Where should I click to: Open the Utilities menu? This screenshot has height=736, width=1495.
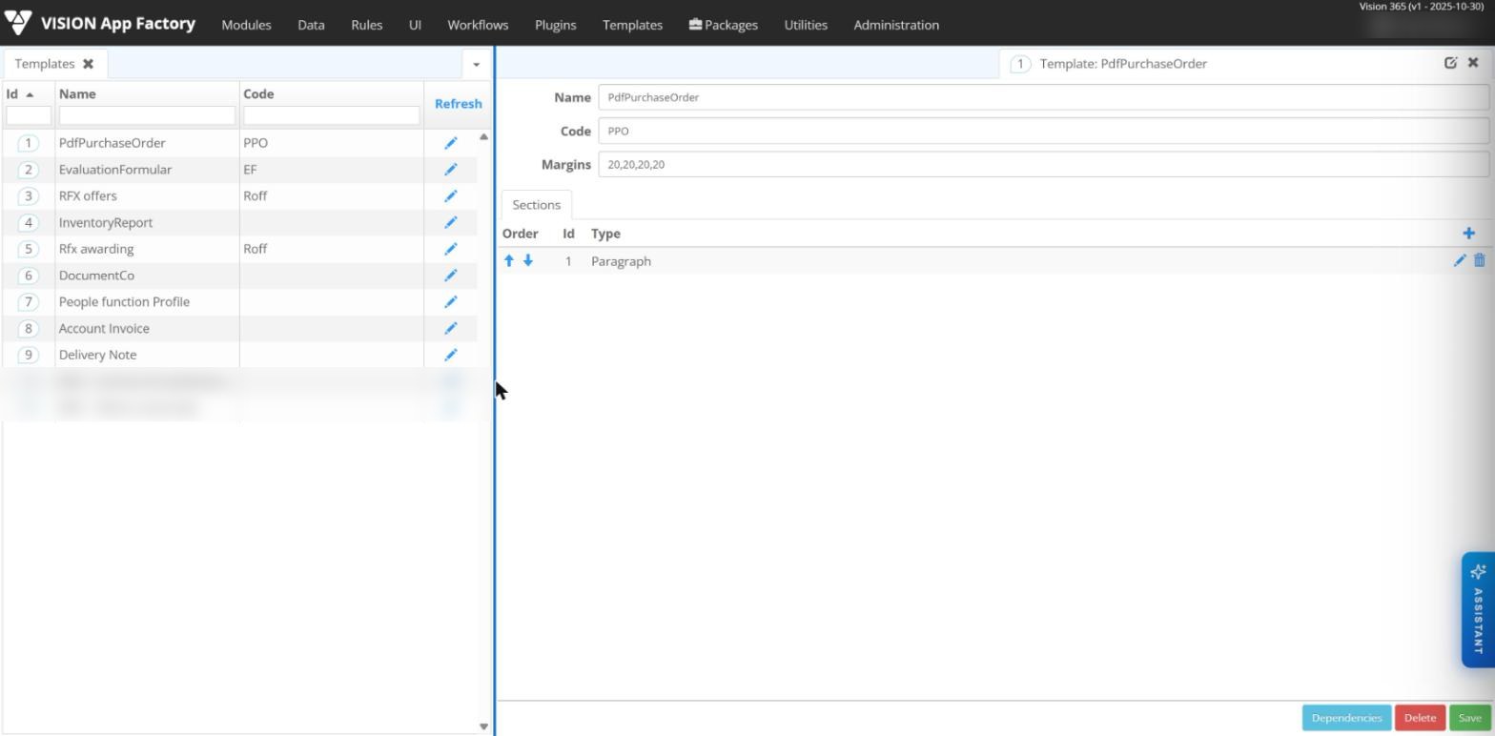pos(806,25)
